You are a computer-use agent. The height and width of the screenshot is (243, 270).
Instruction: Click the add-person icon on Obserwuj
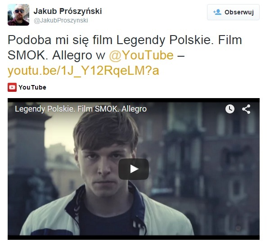[x=217, y=12]
